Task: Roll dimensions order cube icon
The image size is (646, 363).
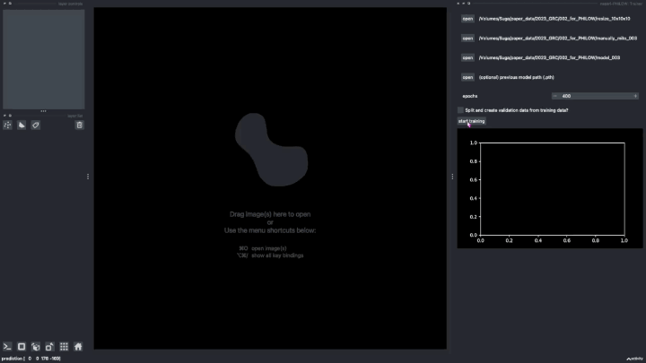Action: point(35,347)
